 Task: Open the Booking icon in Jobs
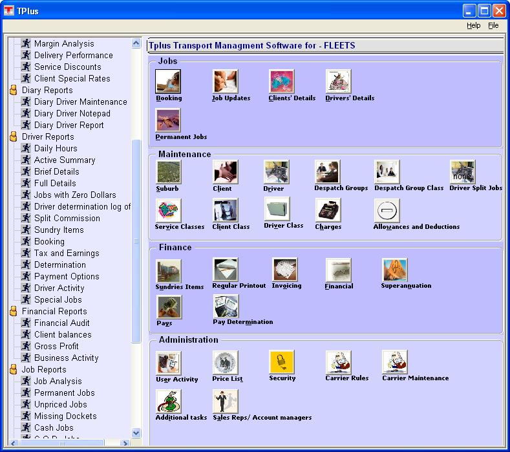[x=168, y=81]
